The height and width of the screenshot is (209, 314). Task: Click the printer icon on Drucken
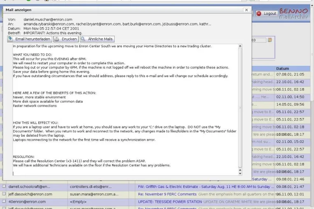(x=57, y=39)
